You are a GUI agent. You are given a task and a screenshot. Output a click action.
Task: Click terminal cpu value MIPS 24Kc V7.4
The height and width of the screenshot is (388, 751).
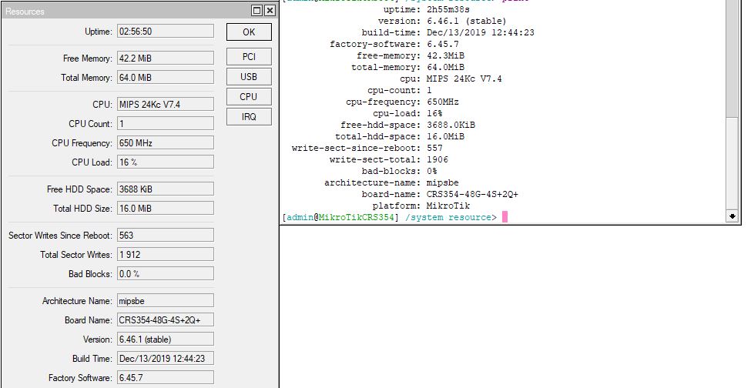point(464,79)
